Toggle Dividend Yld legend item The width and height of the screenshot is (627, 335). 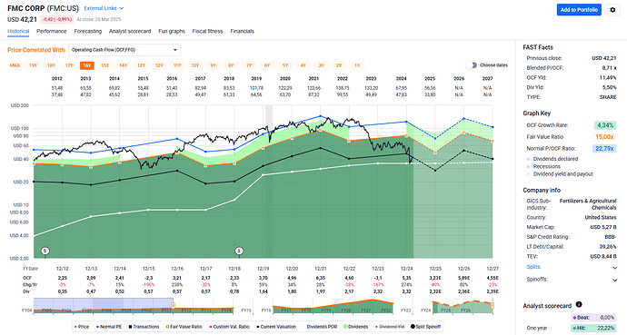(390, 327)
